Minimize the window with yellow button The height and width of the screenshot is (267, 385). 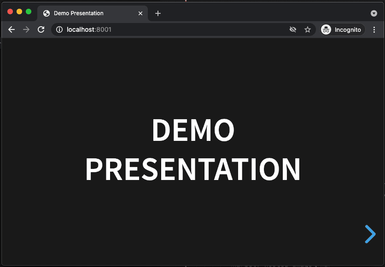coord(19,12)
